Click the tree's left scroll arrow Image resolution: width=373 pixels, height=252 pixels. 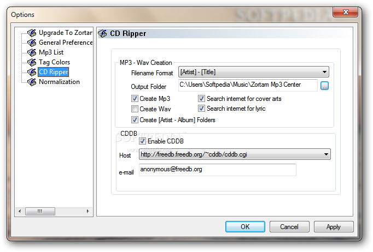[x=20, y=211]
